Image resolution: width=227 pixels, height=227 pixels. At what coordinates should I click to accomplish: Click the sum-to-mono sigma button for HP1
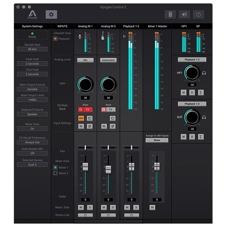click(x=201, y=93)
